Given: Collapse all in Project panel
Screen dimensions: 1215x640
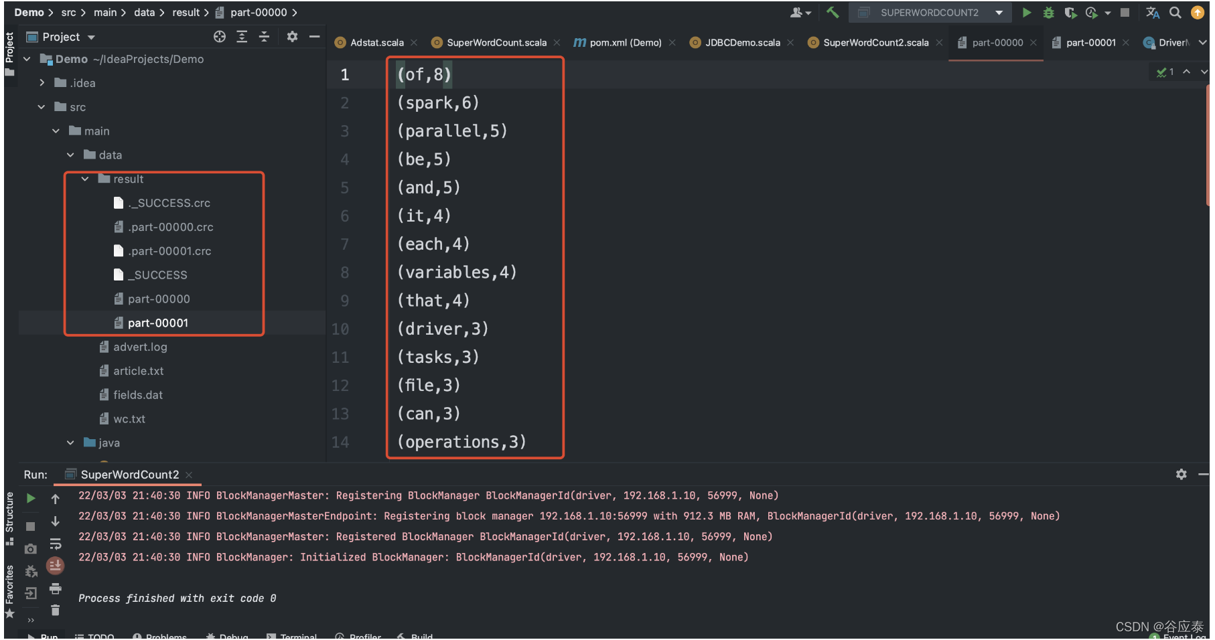Looking at the screenshot, I should pos(264,37).
